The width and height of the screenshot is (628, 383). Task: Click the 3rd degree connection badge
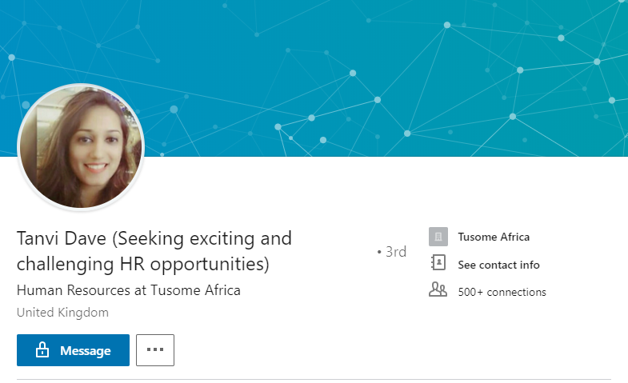coord(396,252)
